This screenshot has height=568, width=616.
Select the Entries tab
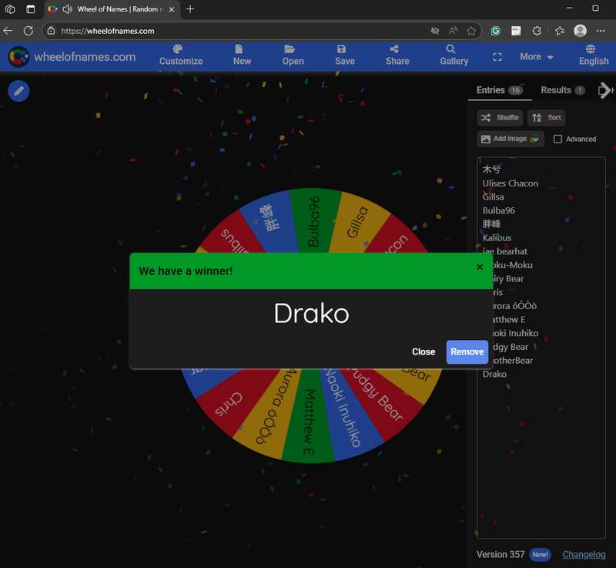click(498, 90)
